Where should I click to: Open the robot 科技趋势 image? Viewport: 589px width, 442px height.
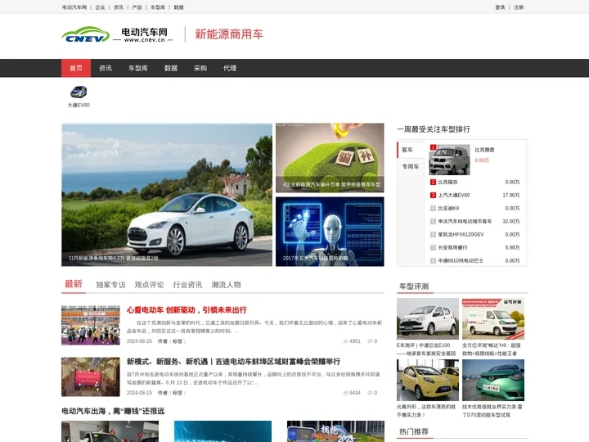click(x=330, y=232)
